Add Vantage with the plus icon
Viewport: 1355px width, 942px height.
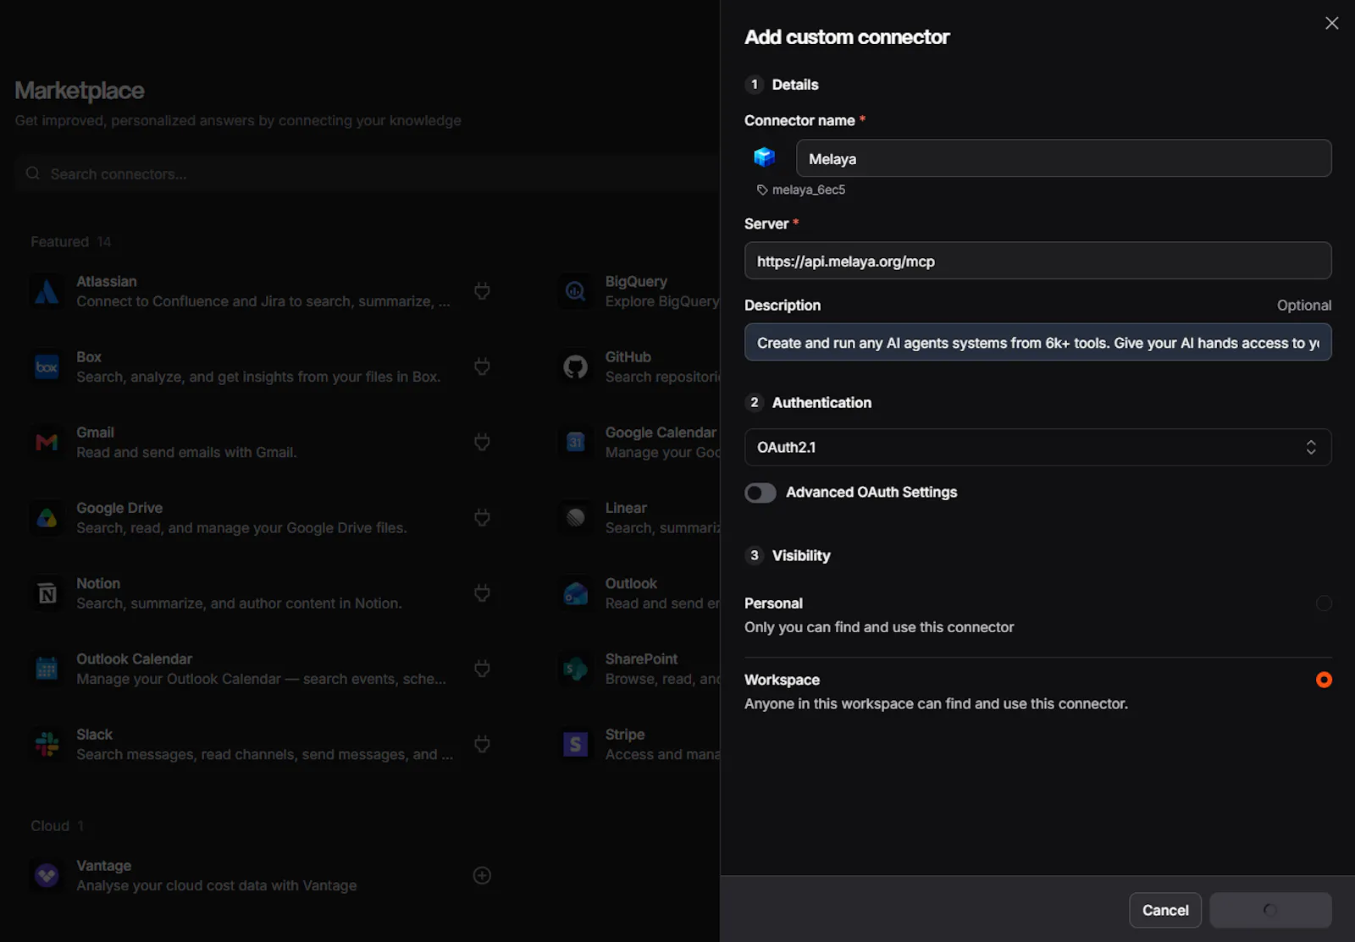coord(482,875)
